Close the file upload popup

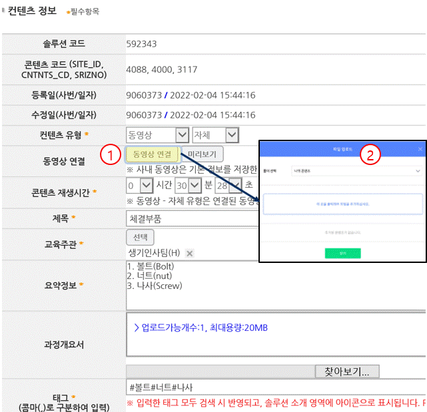tap(420, 150)
